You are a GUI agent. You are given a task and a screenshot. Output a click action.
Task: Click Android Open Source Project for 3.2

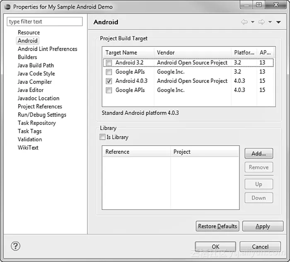tap(192, 63)
